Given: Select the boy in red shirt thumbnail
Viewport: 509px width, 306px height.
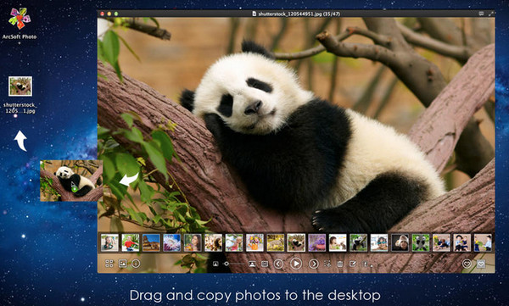Looking at the screenshot, I should pyautogui.click(x=131, y=242).
